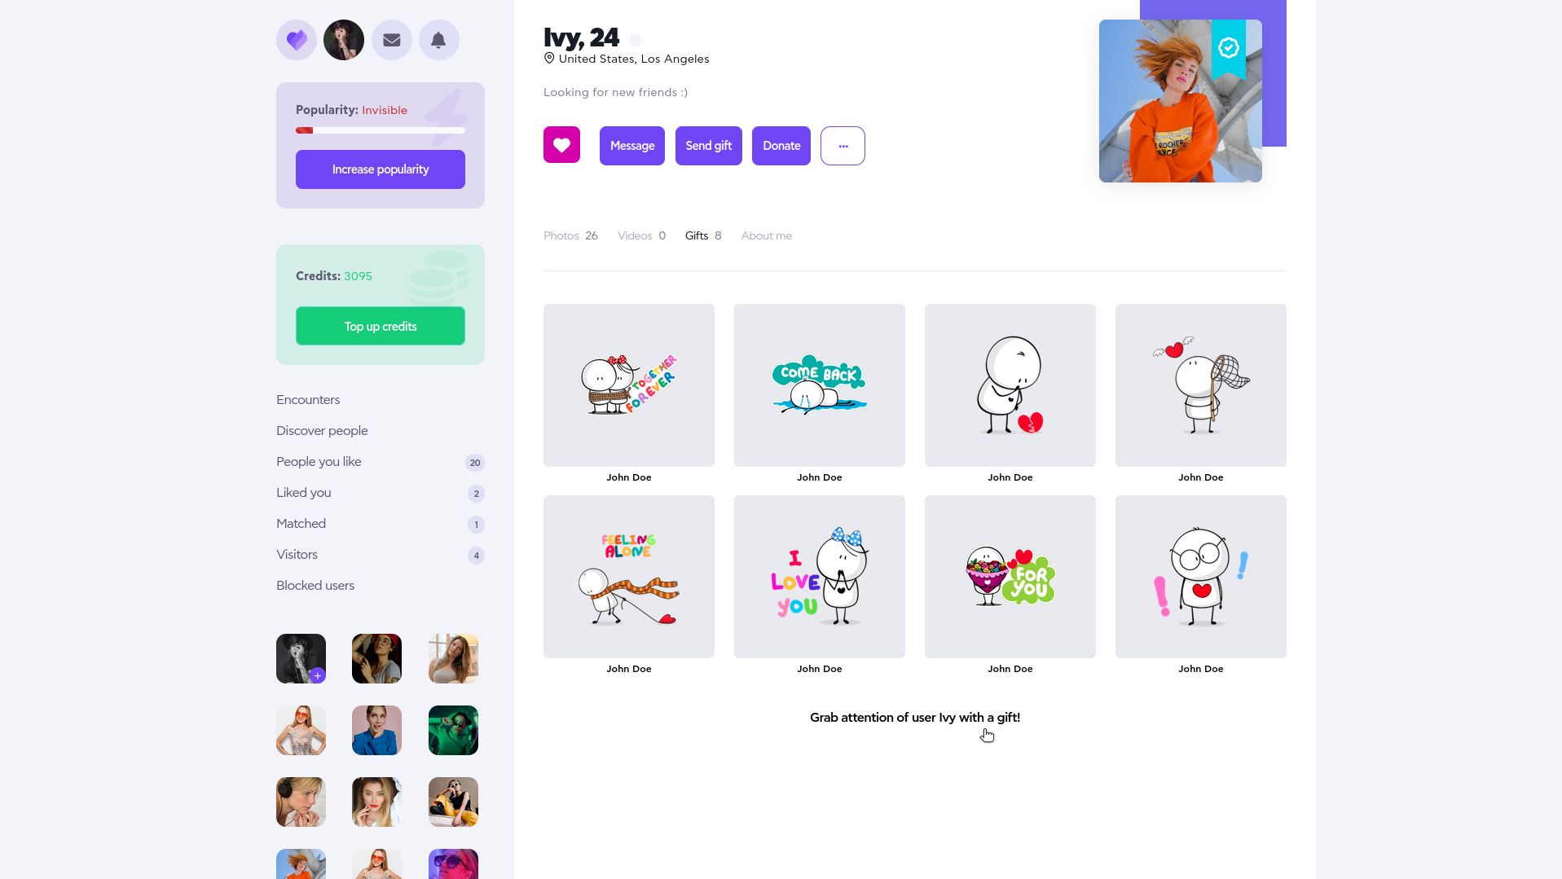The image size is (1562, 879).
Task: Open messages via the envelope icon
Action: pyautogui.click(x=392, y=40)
